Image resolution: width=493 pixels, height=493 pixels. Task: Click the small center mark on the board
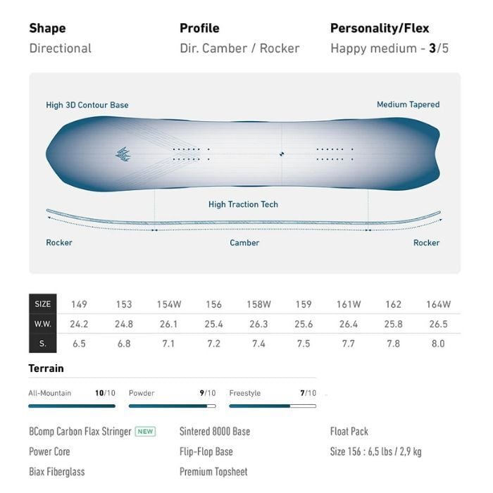tap(282, 154)
